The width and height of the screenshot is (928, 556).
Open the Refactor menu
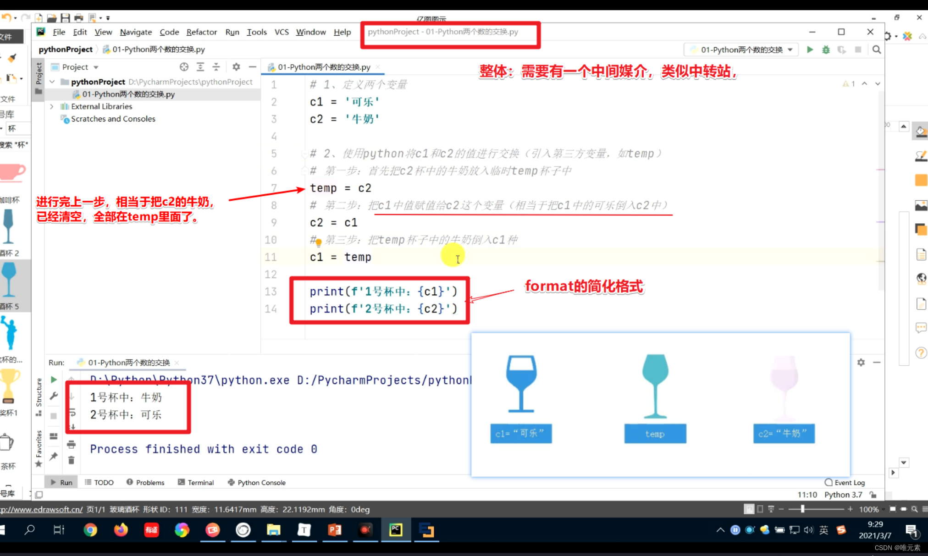click(201, 32)
